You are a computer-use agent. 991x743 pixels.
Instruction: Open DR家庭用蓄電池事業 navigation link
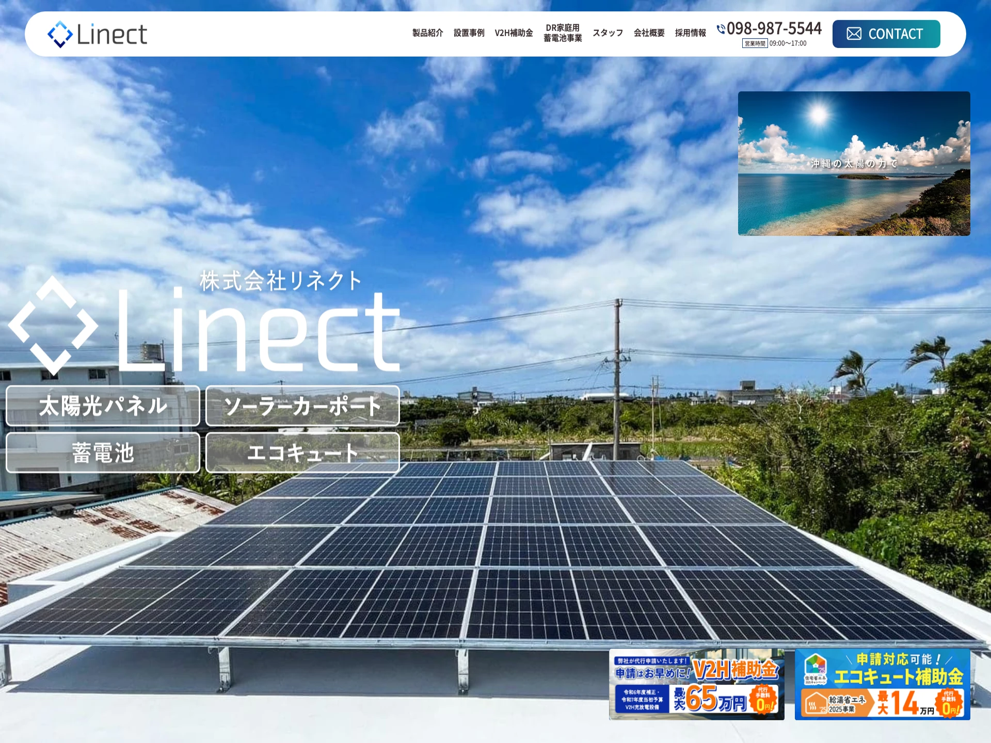563,33
